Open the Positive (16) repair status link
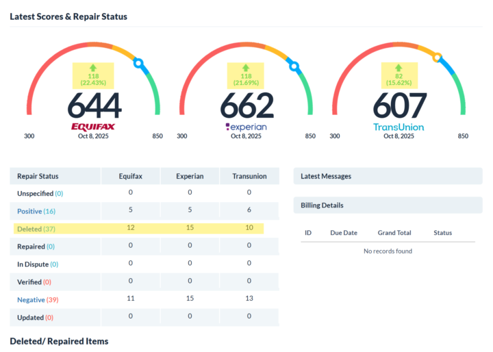The height and width of the screenshot is (352, 493). click(x=36, y=211)
